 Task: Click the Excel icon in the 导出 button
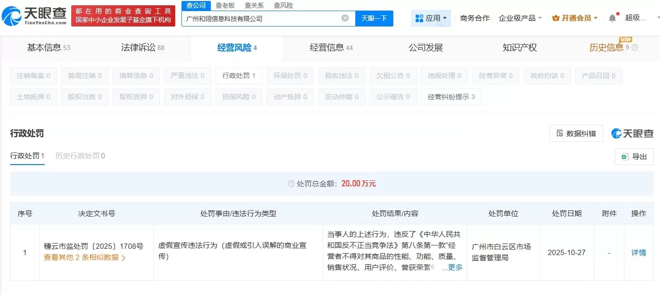[x=624, y=156]
